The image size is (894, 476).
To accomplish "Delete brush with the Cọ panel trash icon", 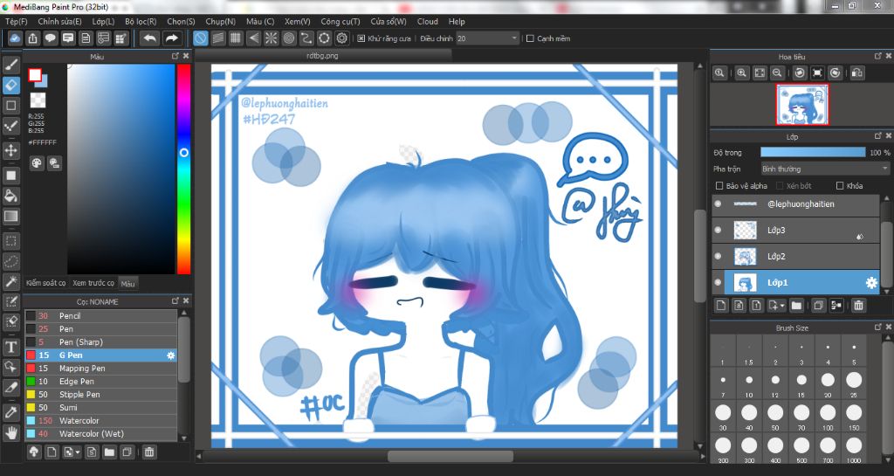I will click(148, 452).
